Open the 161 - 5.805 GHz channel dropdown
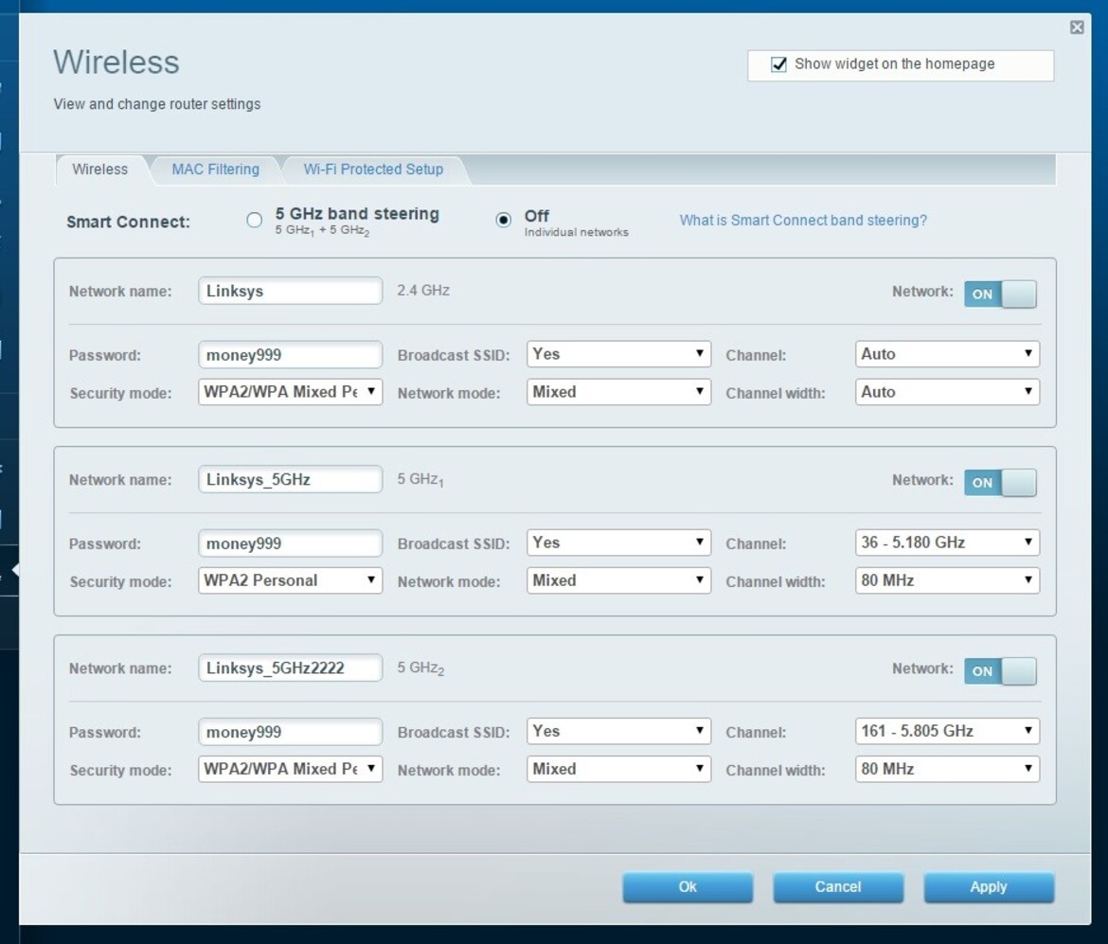This screenshot has width=1108, height=944. coord(947,731)
